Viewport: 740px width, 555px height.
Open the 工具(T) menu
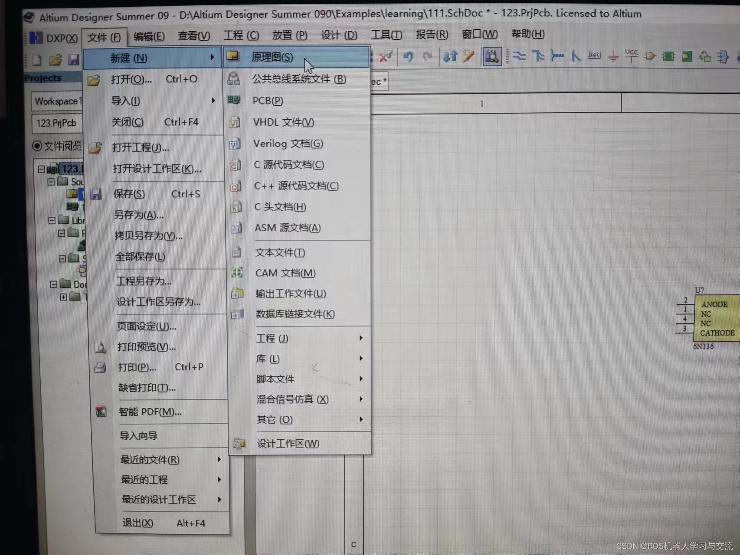click(386, 35)
